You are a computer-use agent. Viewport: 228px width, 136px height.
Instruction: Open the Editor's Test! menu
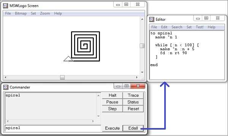pyautogui.click(x=199, y=27)
